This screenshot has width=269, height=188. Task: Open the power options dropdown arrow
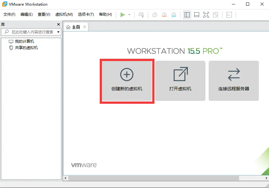(129, 15)
